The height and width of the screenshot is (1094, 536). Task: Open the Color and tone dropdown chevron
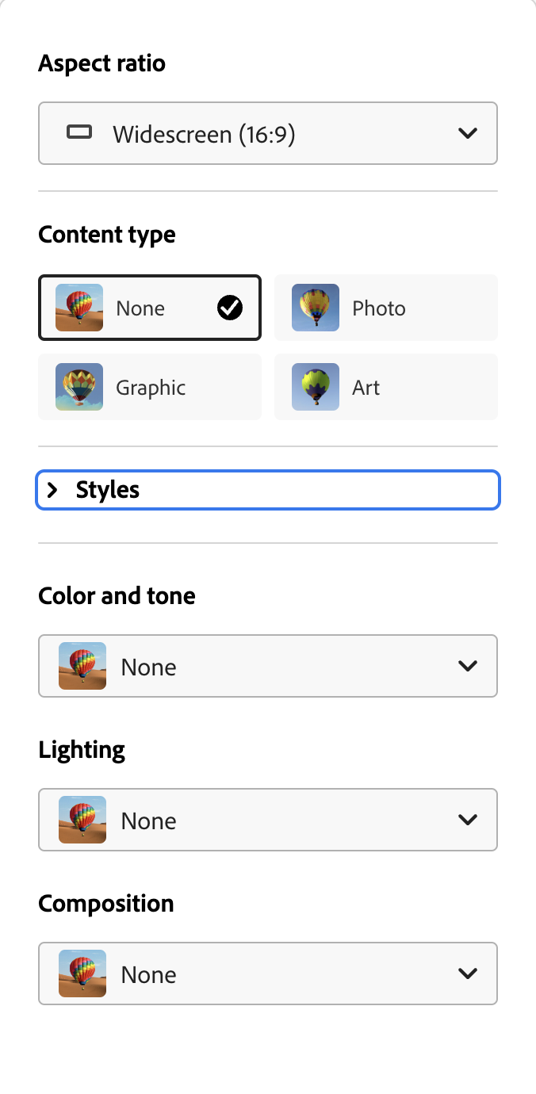468,666
